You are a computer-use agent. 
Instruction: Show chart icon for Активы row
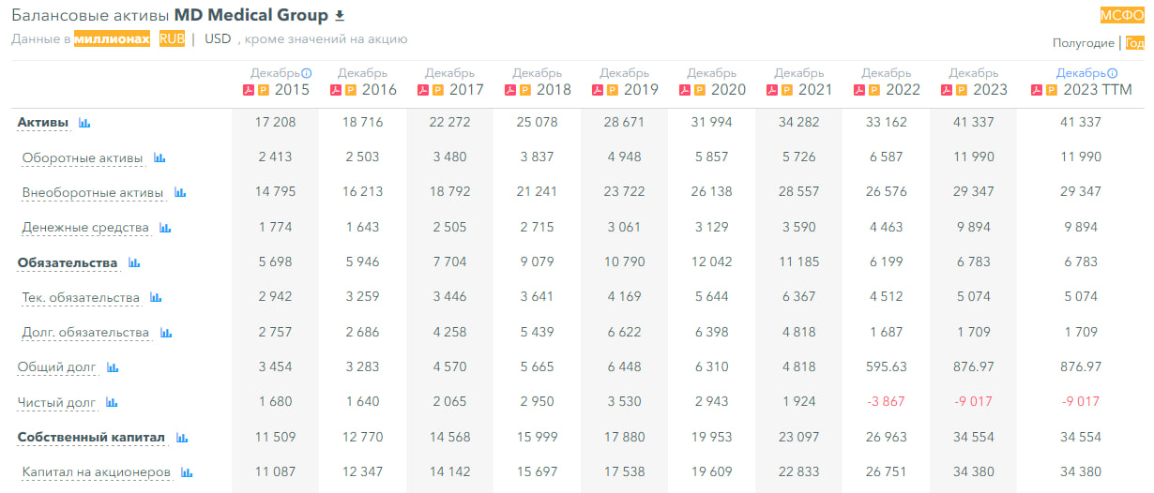point(84,123)
